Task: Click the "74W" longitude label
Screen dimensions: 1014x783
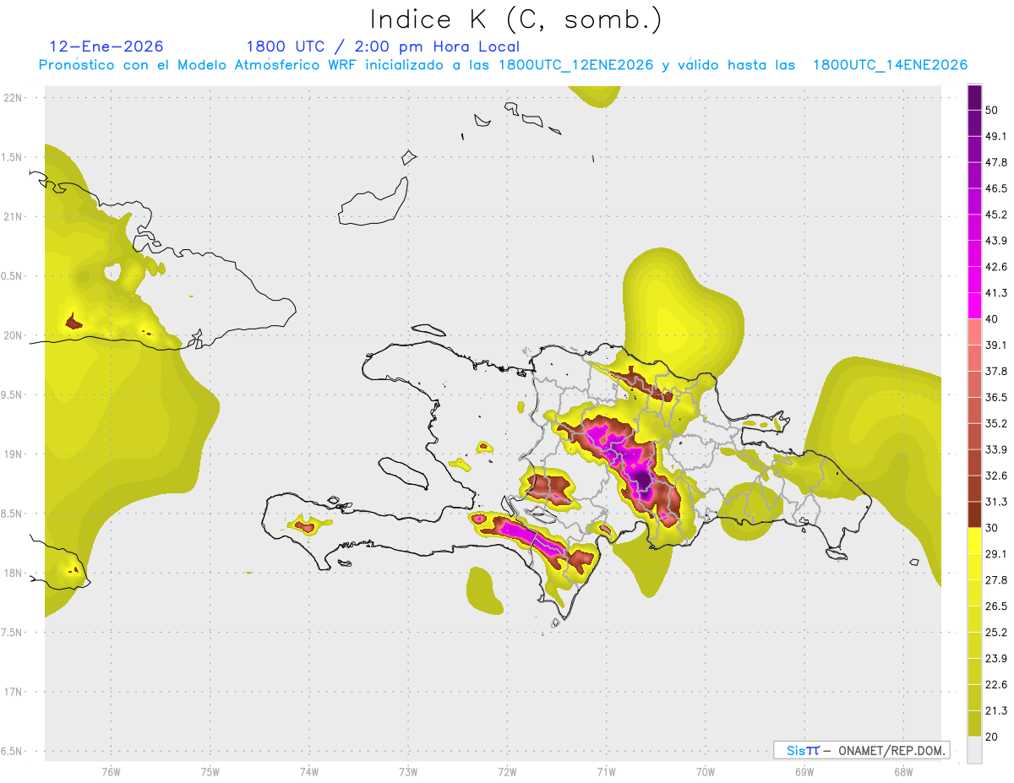Action: pyautogui.click(x=309, y=770)
